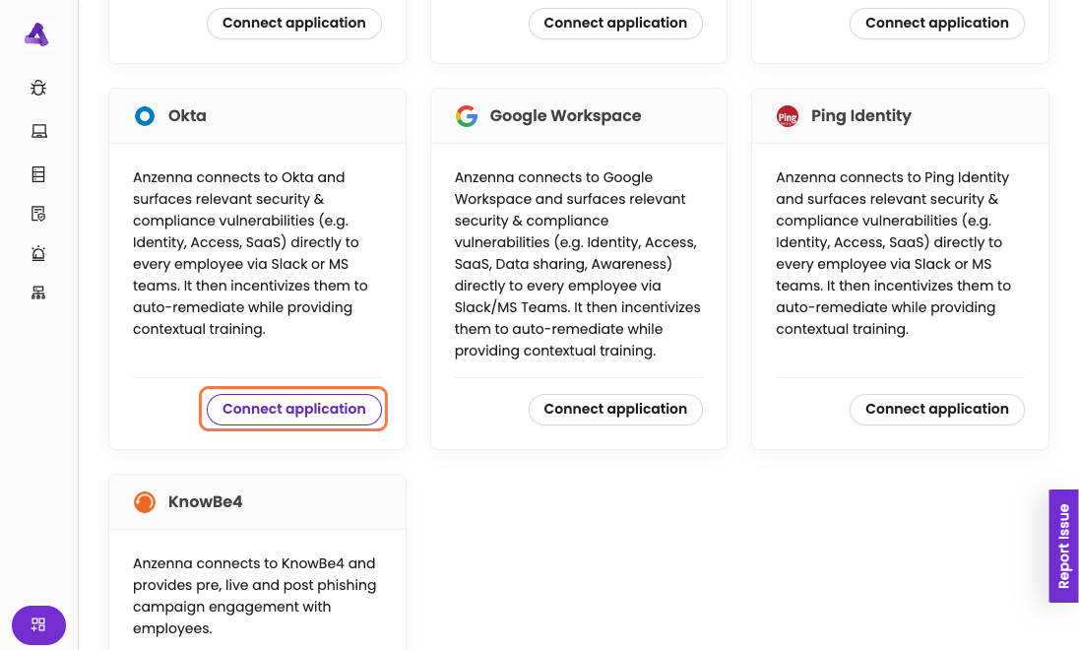1079x650 pixels.
Task: Click the Google Workspace logo icon
Action: (x=467, y=116)
